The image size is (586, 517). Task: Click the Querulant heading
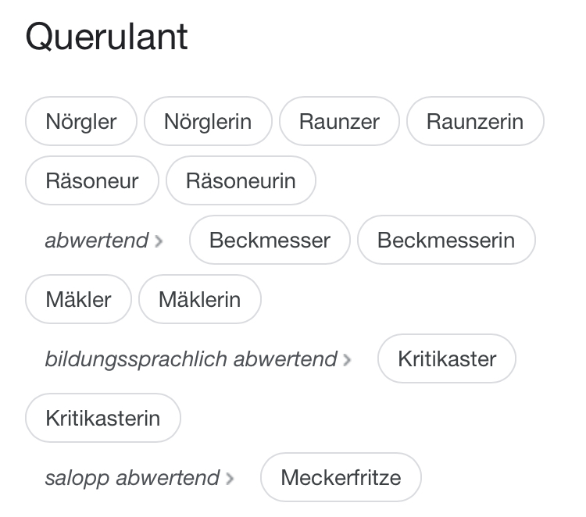(x=107, y=37)
